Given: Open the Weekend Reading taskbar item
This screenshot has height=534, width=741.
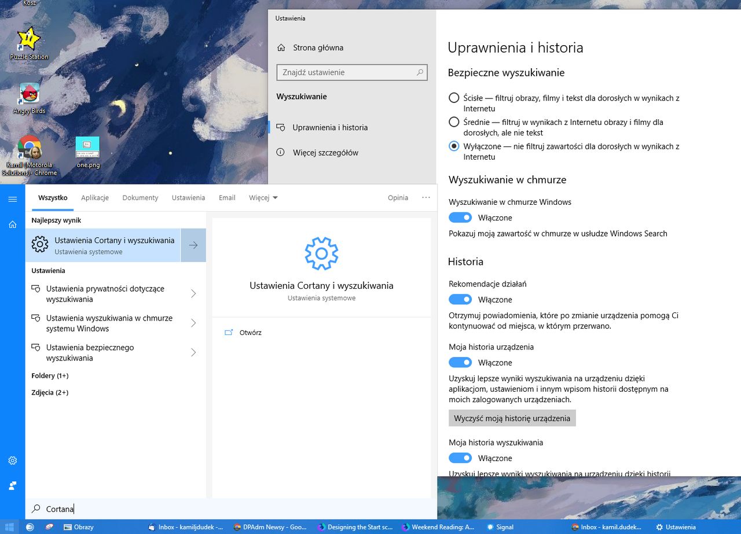Looking at the screenshot, I should coord(438,527).
